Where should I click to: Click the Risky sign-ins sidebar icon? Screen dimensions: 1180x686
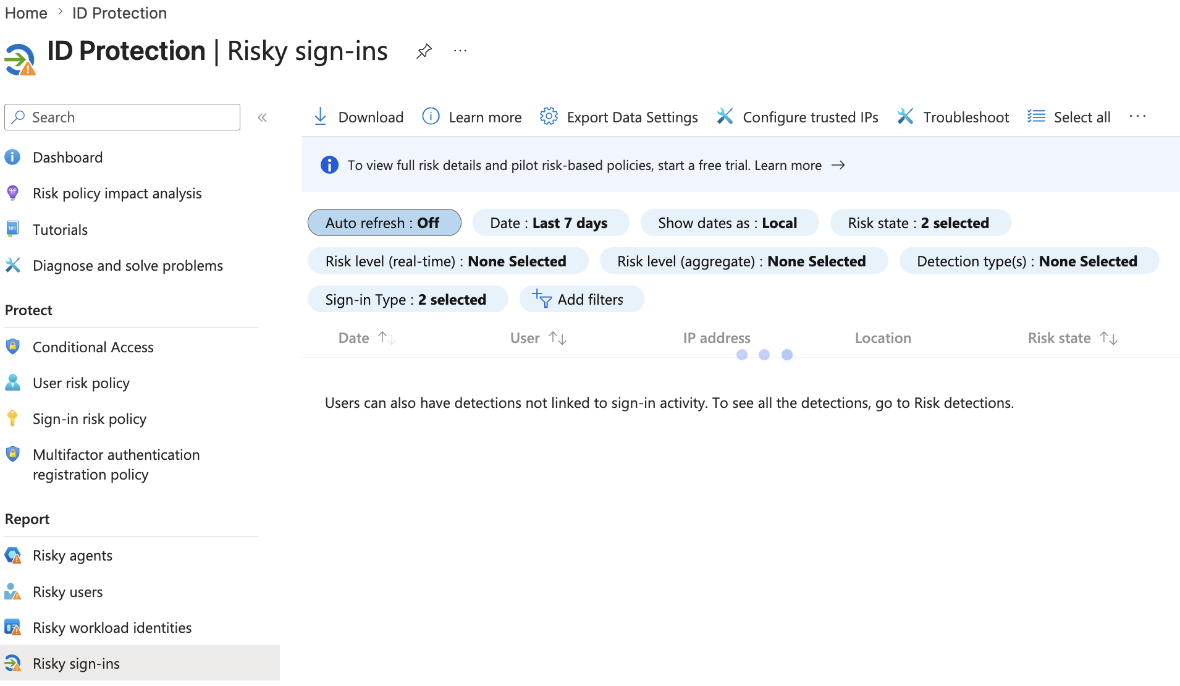click(x=12, y=663)
